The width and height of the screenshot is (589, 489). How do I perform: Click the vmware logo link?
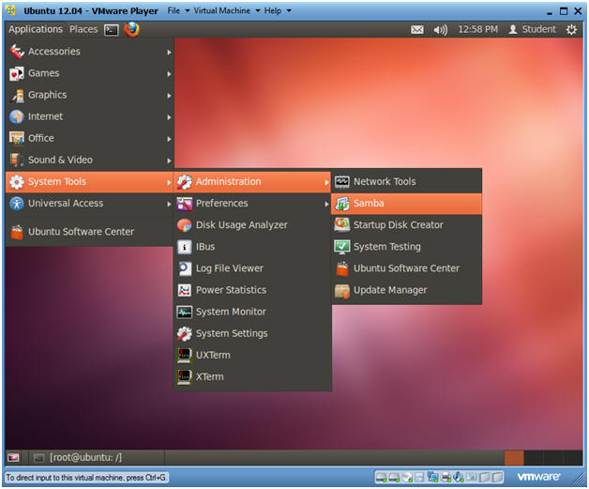pyautogui.click(x=538, y=477)
